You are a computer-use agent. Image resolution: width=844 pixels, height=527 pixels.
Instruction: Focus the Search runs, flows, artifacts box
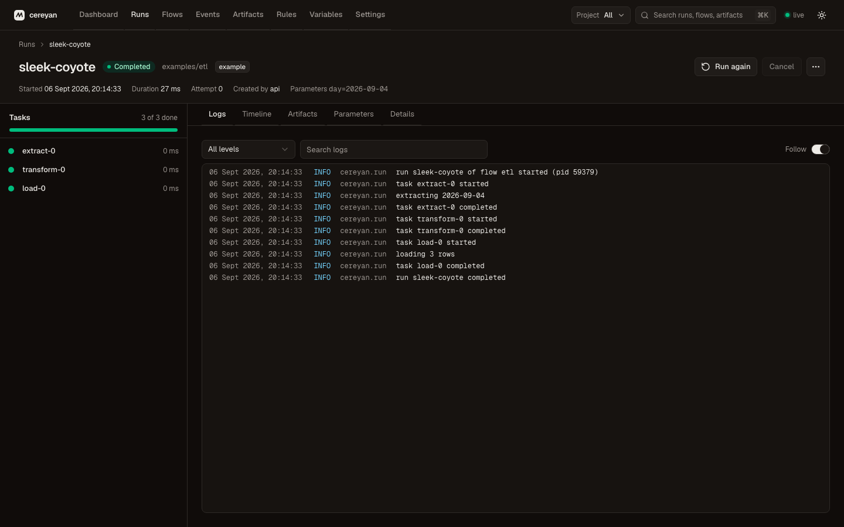coord(706,15)
